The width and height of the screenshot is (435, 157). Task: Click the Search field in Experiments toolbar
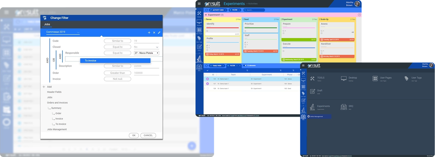[x=254, y=10]
